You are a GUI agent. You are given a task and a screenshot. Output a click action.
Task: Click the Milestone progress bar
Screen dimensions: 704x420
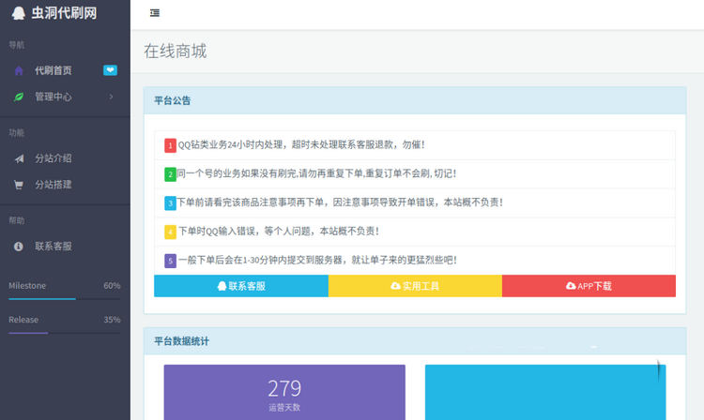click(64, 298)
